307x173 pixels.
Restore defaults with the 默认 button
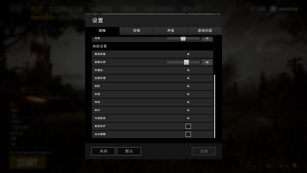129,151
